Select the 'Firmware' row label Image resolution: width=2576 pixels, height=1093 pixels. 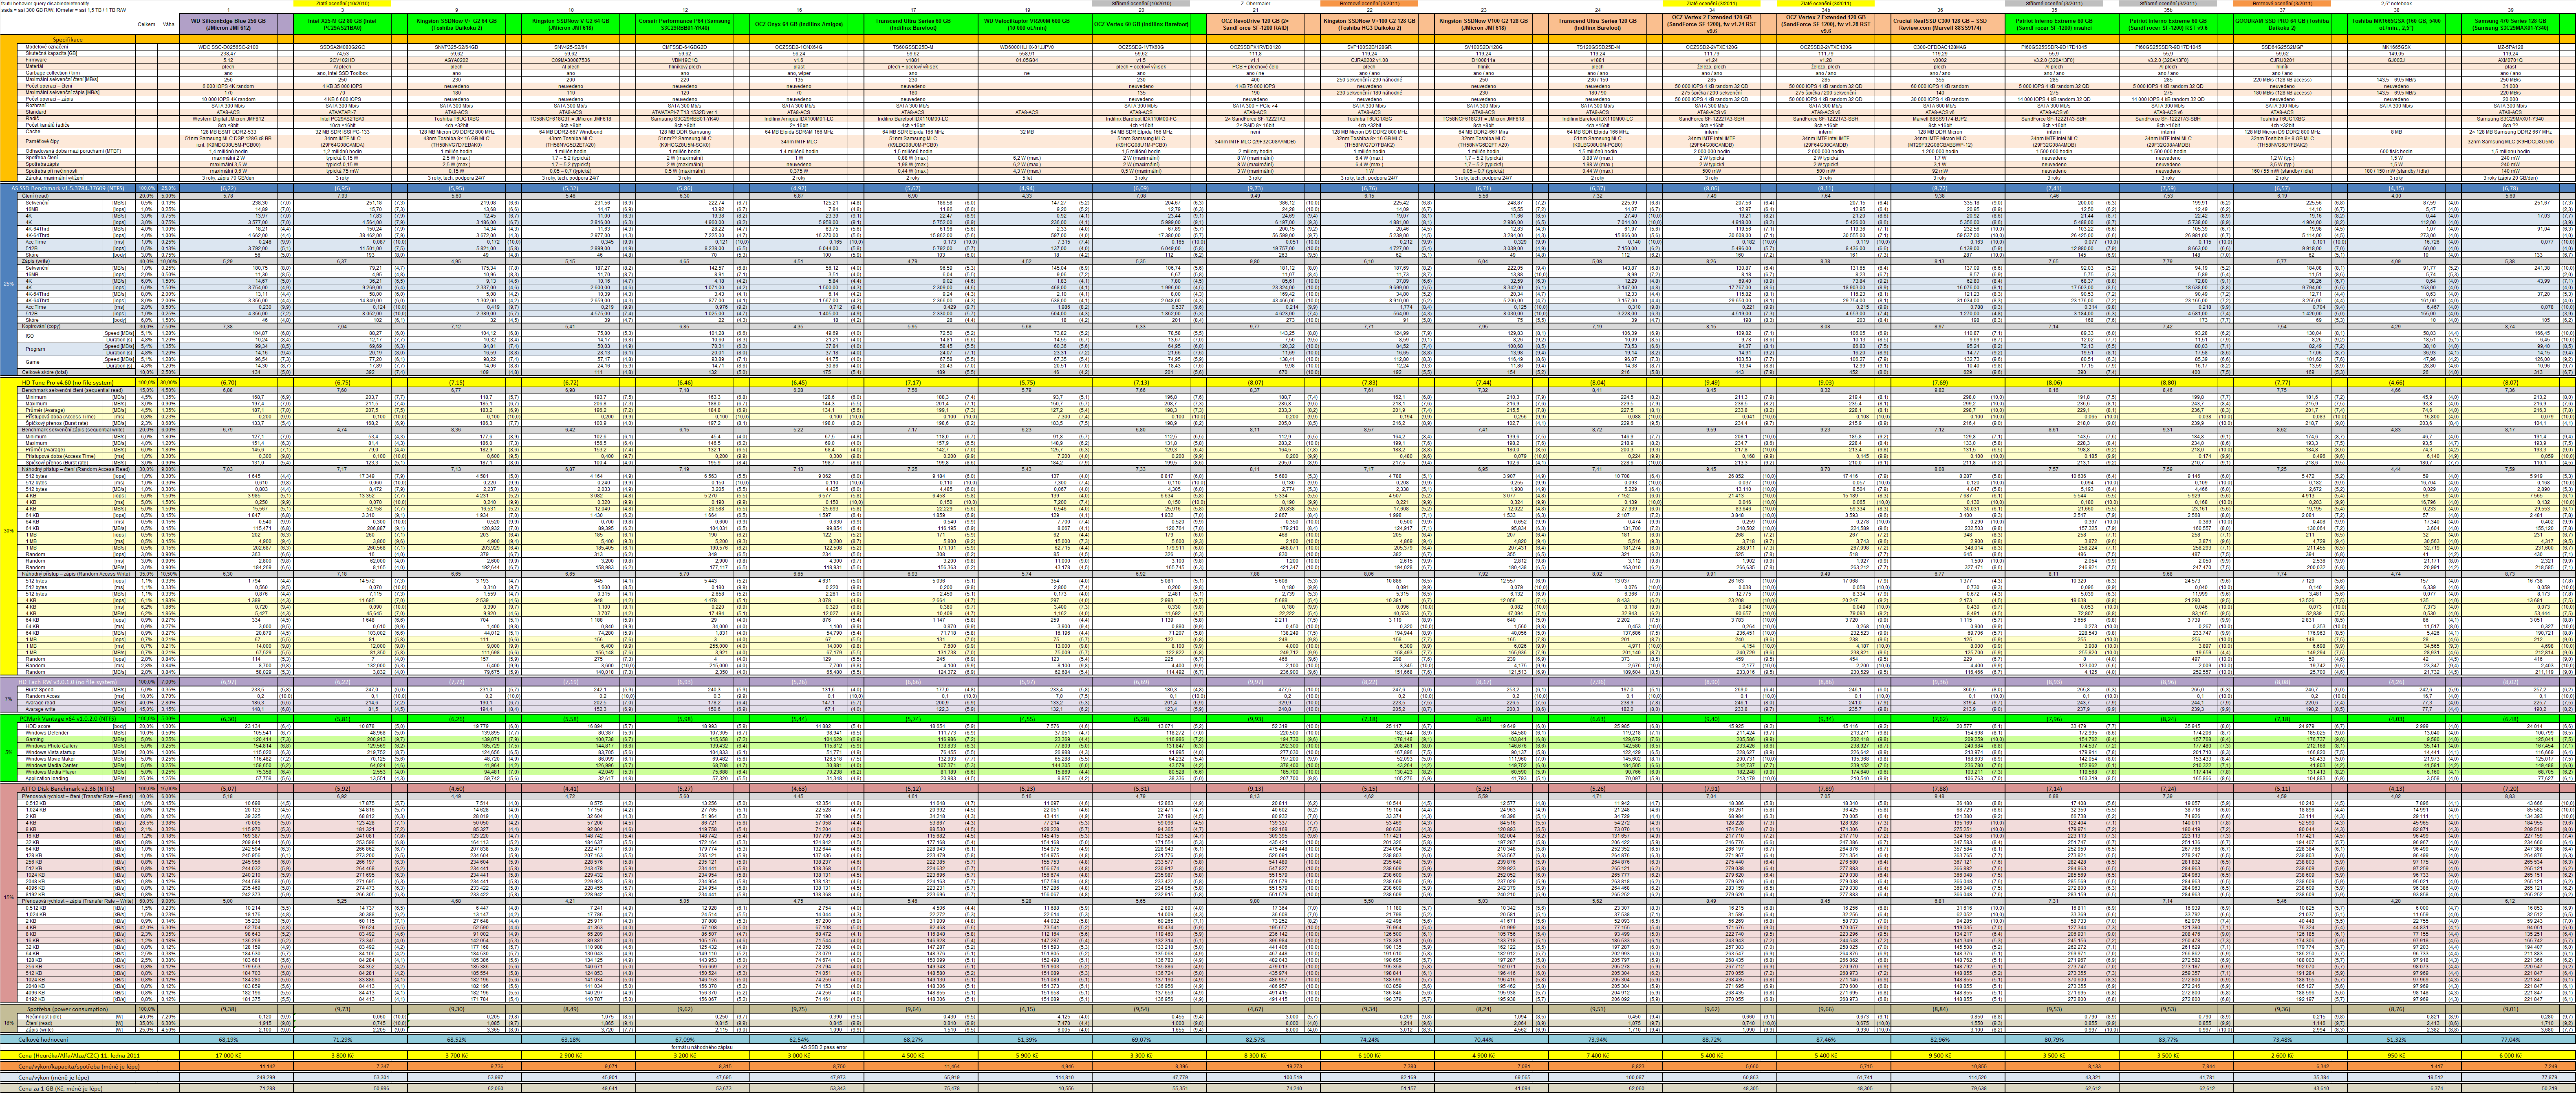[35, 60]
